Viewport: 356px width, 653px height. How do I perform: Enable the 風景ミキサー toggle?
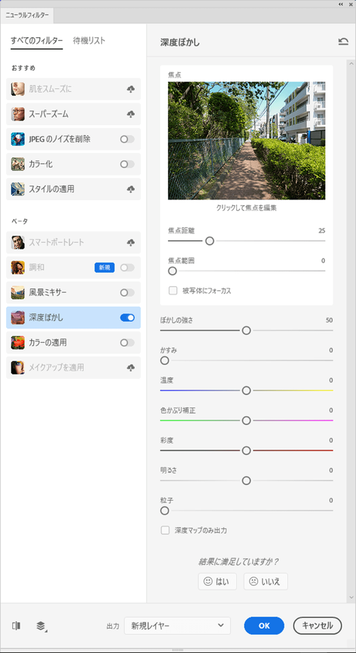click(127, 293)
